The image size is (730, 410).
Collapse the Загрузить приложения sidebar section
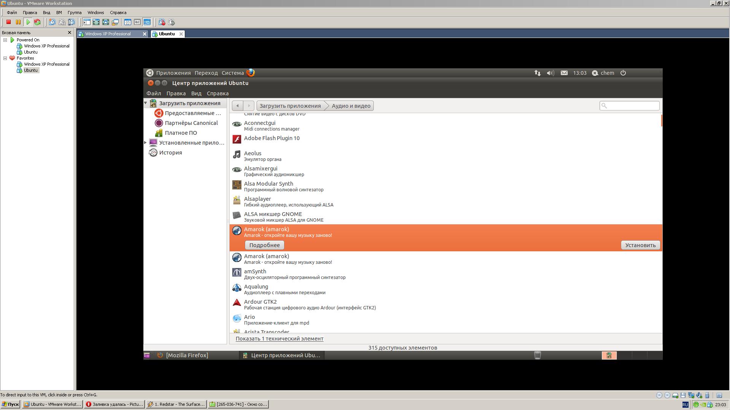click(146, 103)
